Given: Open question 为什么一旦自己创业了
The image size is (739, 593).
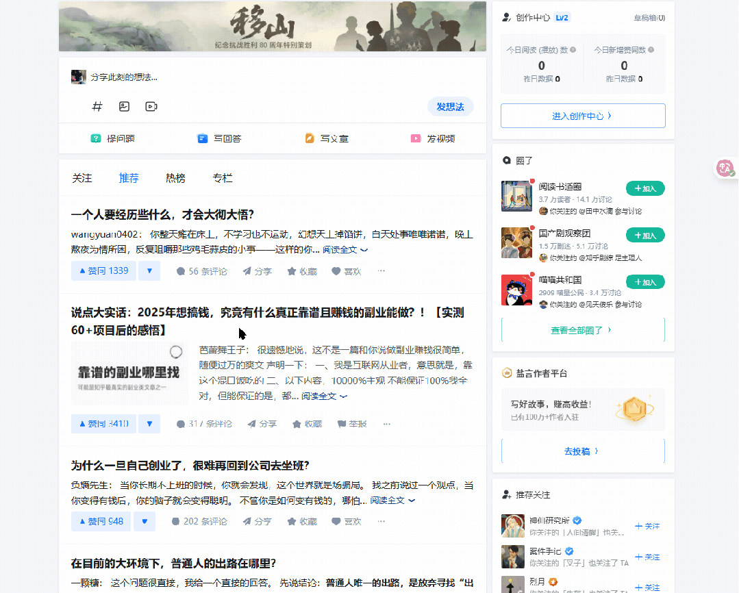Looking at the screenshot, I should pos(190,466).
